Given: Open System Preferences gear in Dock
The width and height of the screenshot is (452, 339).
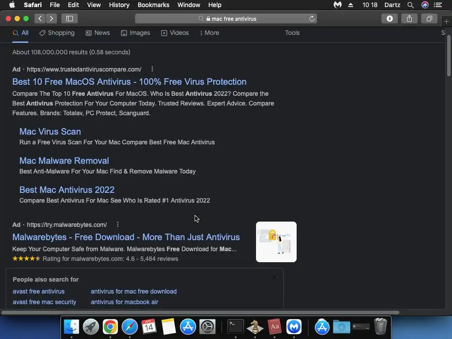Looking at the screenshot, I should 207,327.
